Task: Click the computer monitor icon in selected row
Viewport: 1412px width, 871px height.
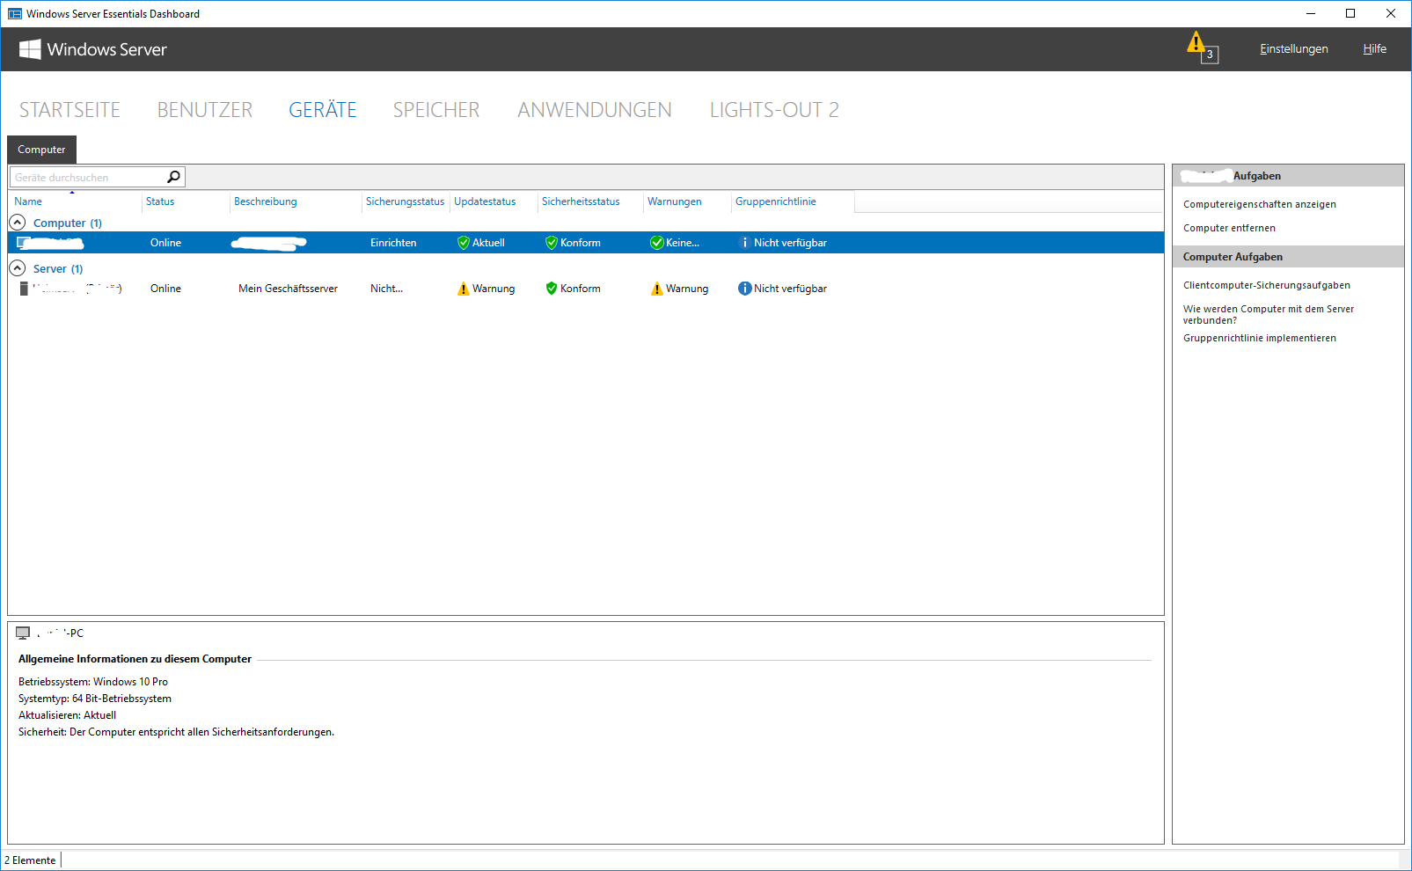Action: [23, 243]
